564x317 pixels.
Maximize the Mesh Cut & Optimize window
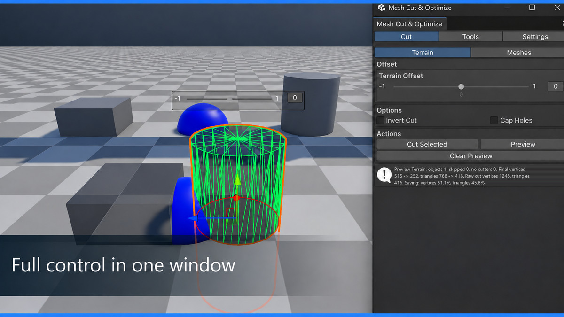point(532,8)
